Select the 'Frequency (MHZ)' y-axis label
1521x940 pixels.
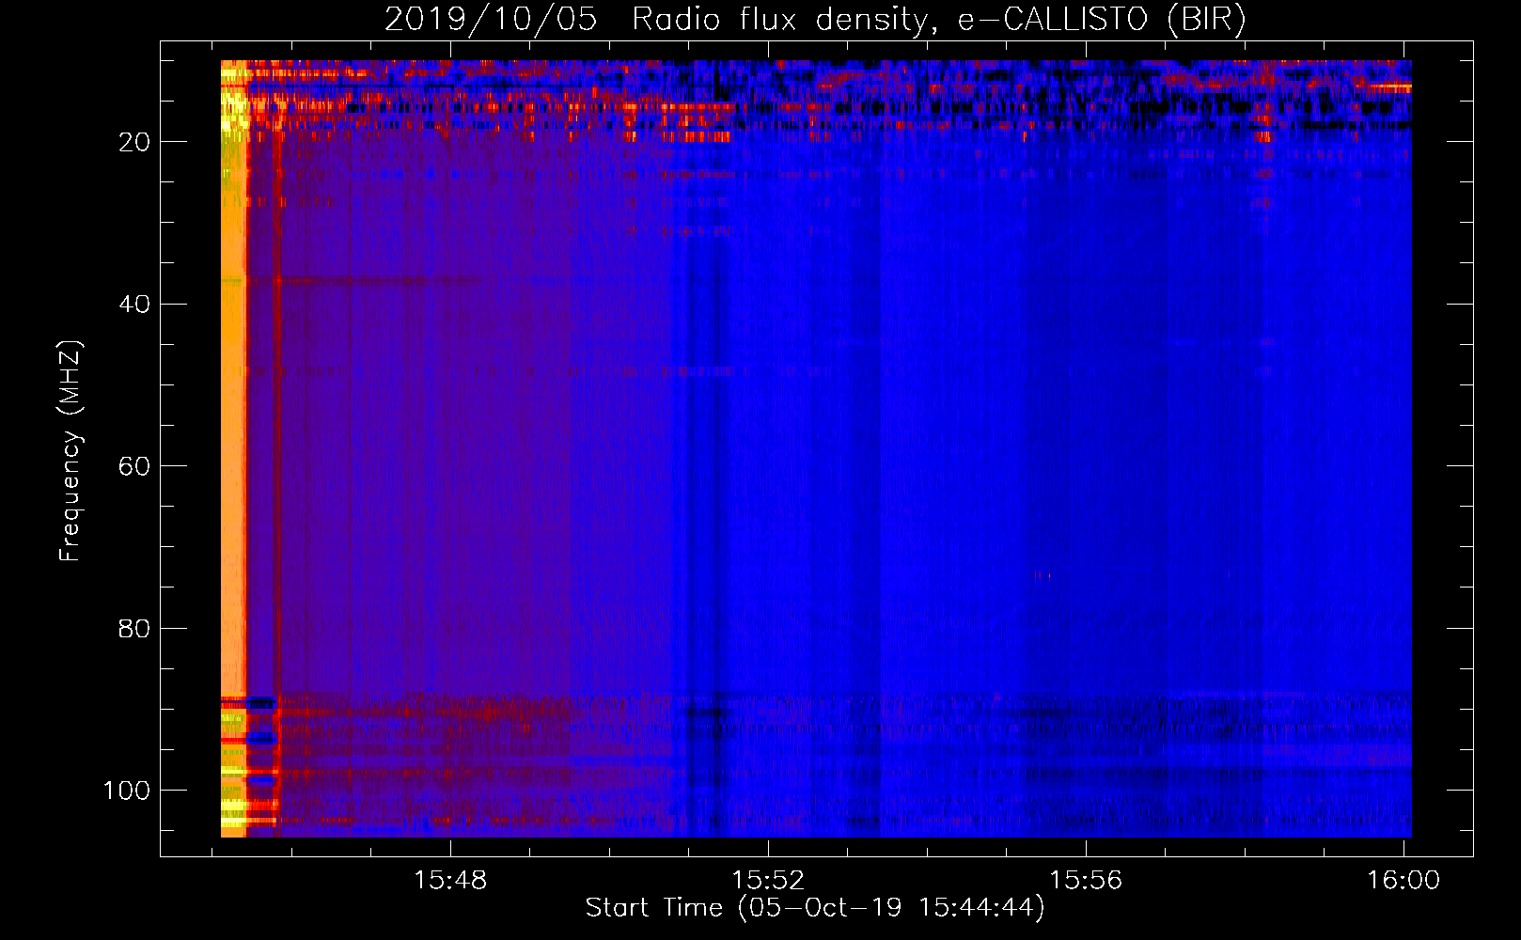[x=71, y=450]
